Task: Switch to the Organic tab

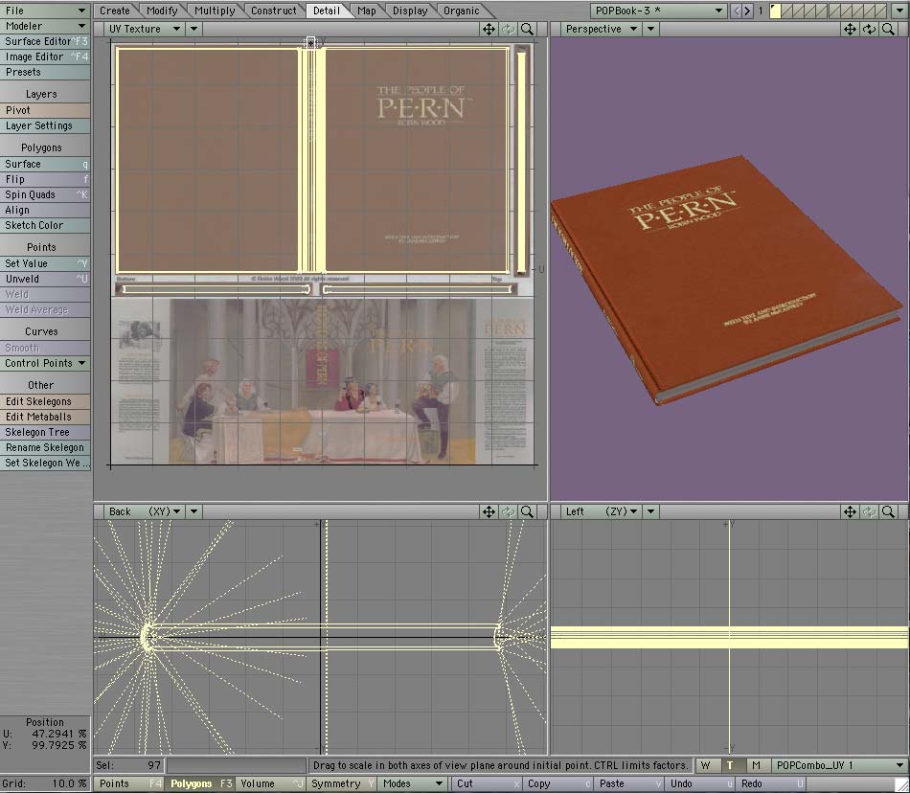Action: coord(462,11)
